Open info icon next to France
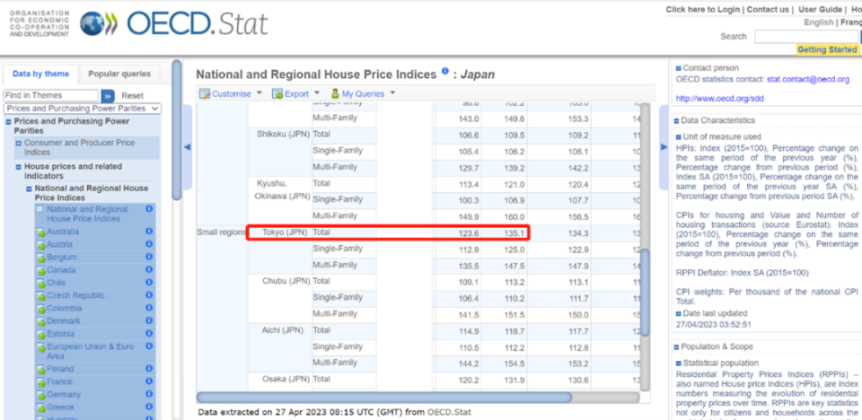The width and height of the screenshot is (862, 420). point(149,381)
